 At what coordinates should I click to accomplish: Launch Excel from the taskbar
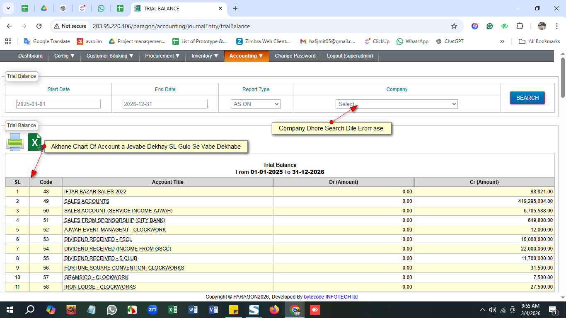tap(173, 310)
